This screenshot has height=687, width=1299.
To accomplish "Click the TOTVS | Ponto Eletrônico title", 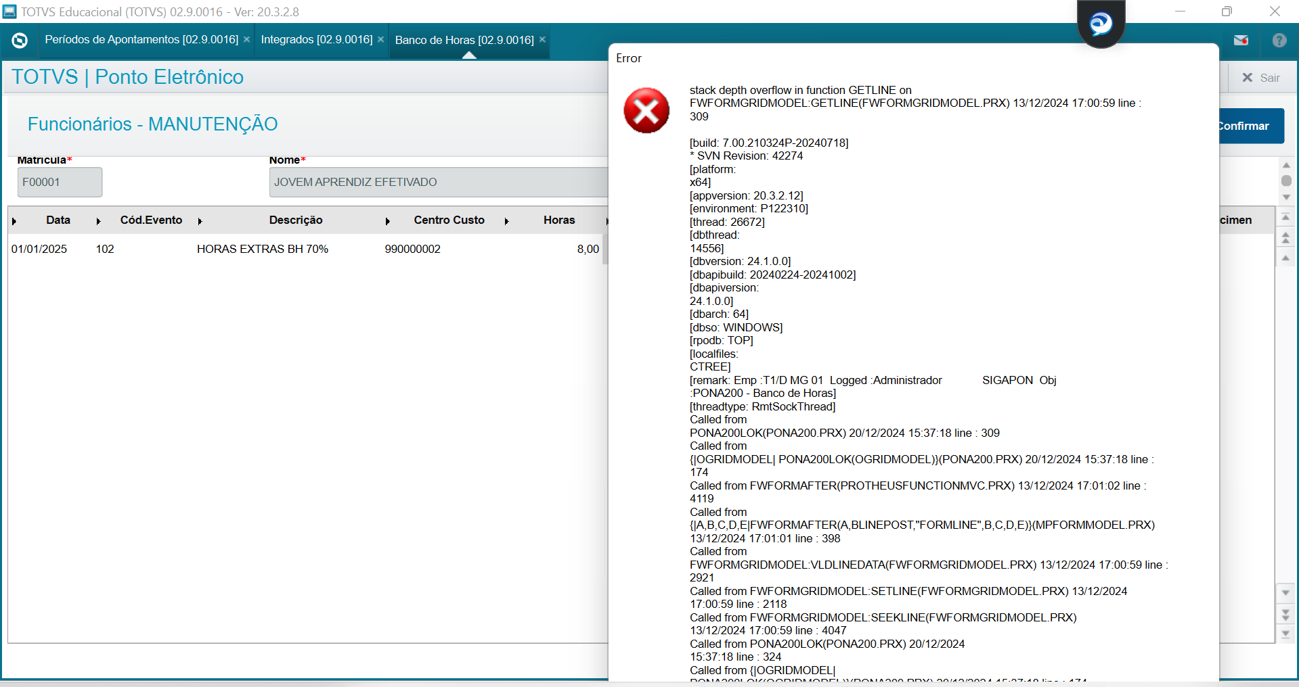I will coord(128,77).
